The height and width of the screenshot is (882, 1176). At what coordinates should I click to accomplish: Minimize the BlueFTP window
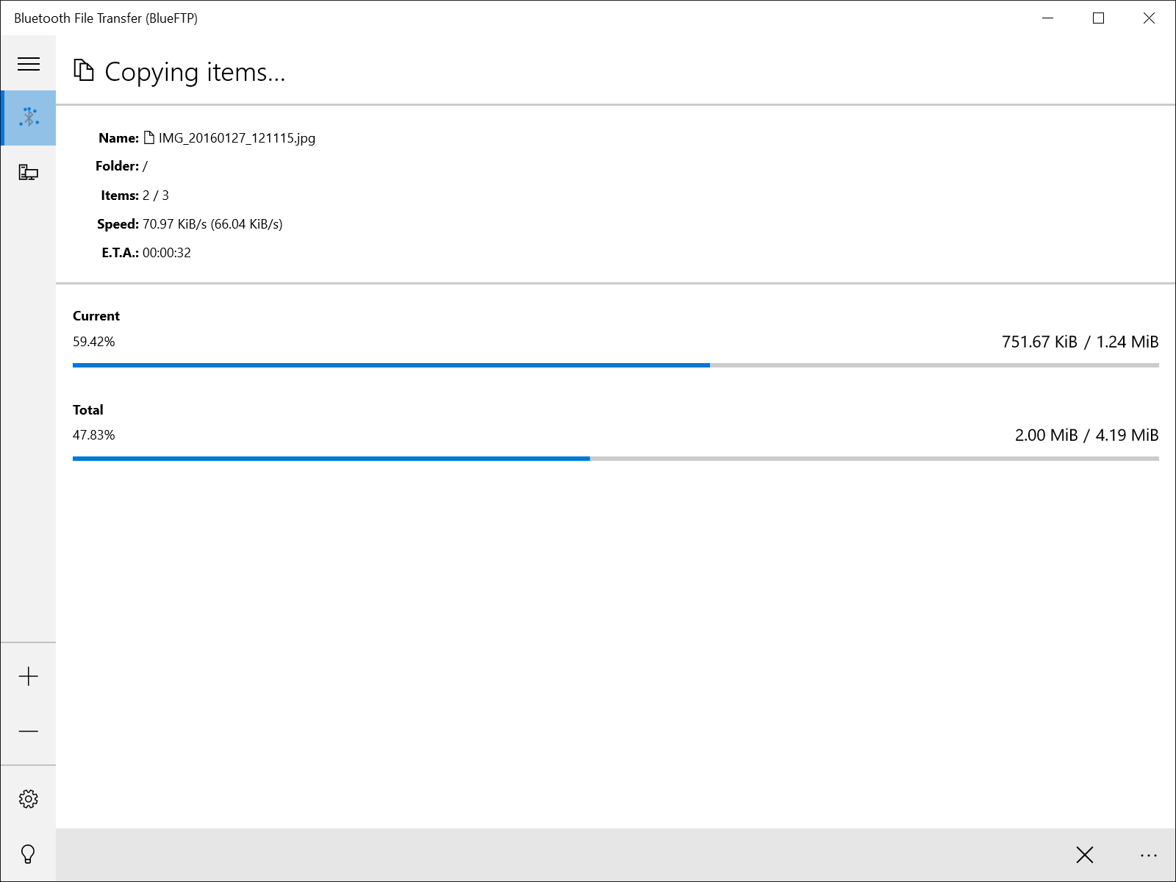tap(1047, 18)
